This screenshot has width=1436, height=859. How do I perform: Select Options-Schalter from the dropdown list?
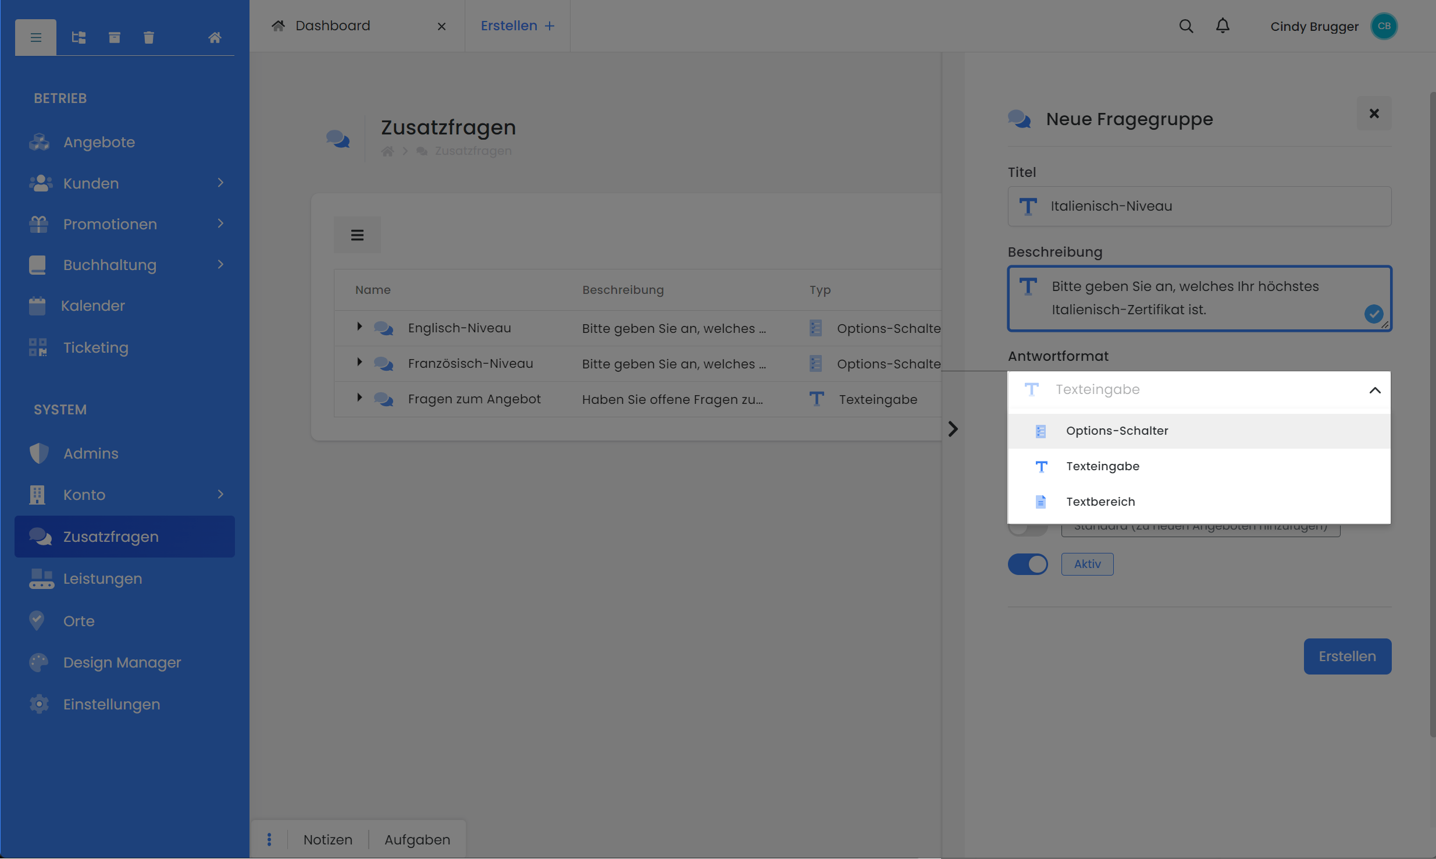(x=1117, y=431)
